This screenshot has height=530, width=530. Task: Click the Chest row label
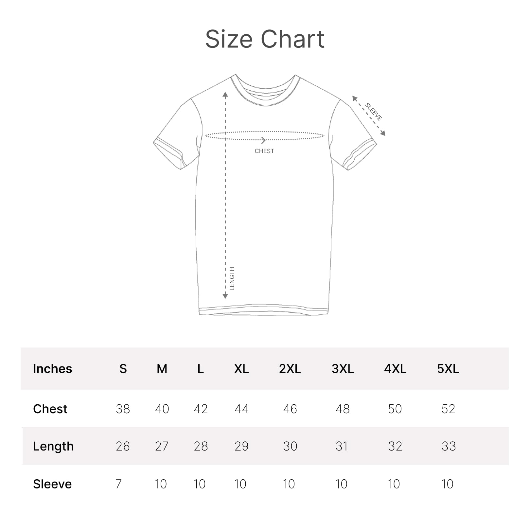pos(50,409)
